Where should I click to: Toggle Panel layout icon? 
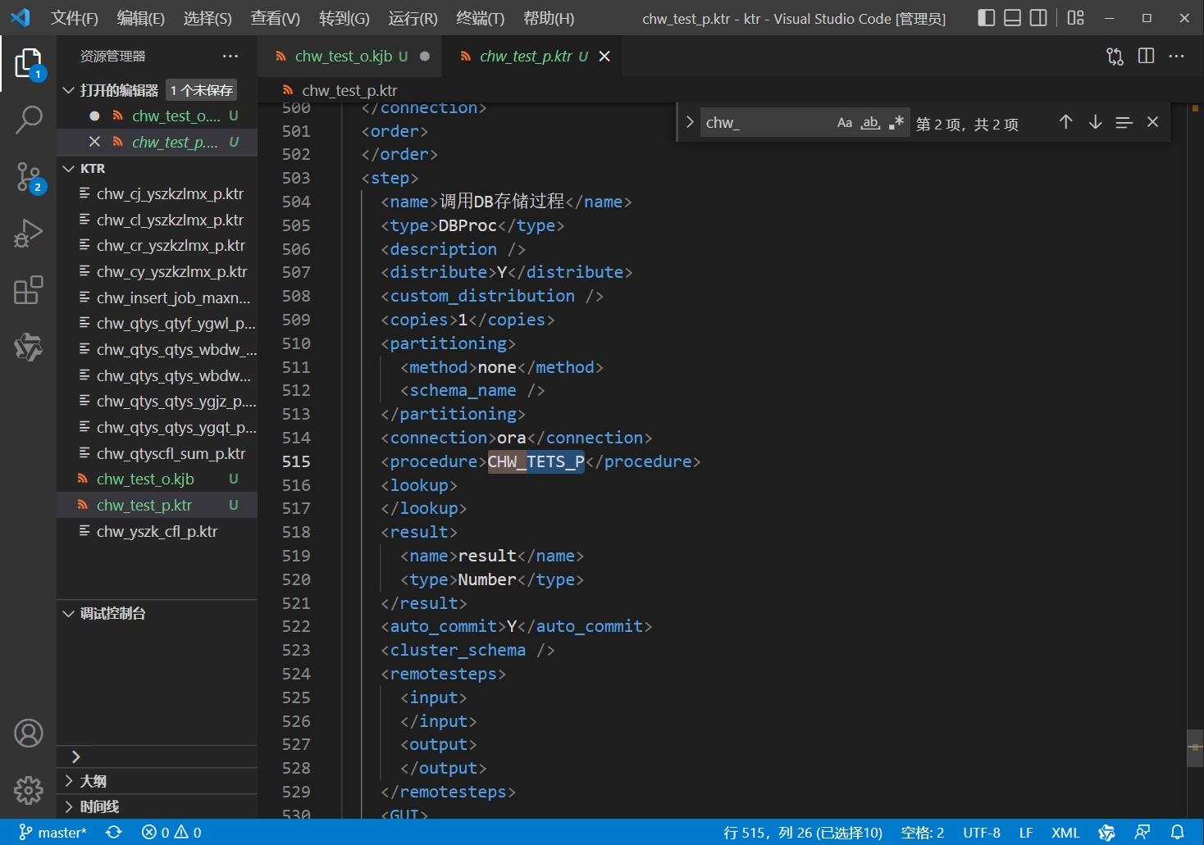1013,17
